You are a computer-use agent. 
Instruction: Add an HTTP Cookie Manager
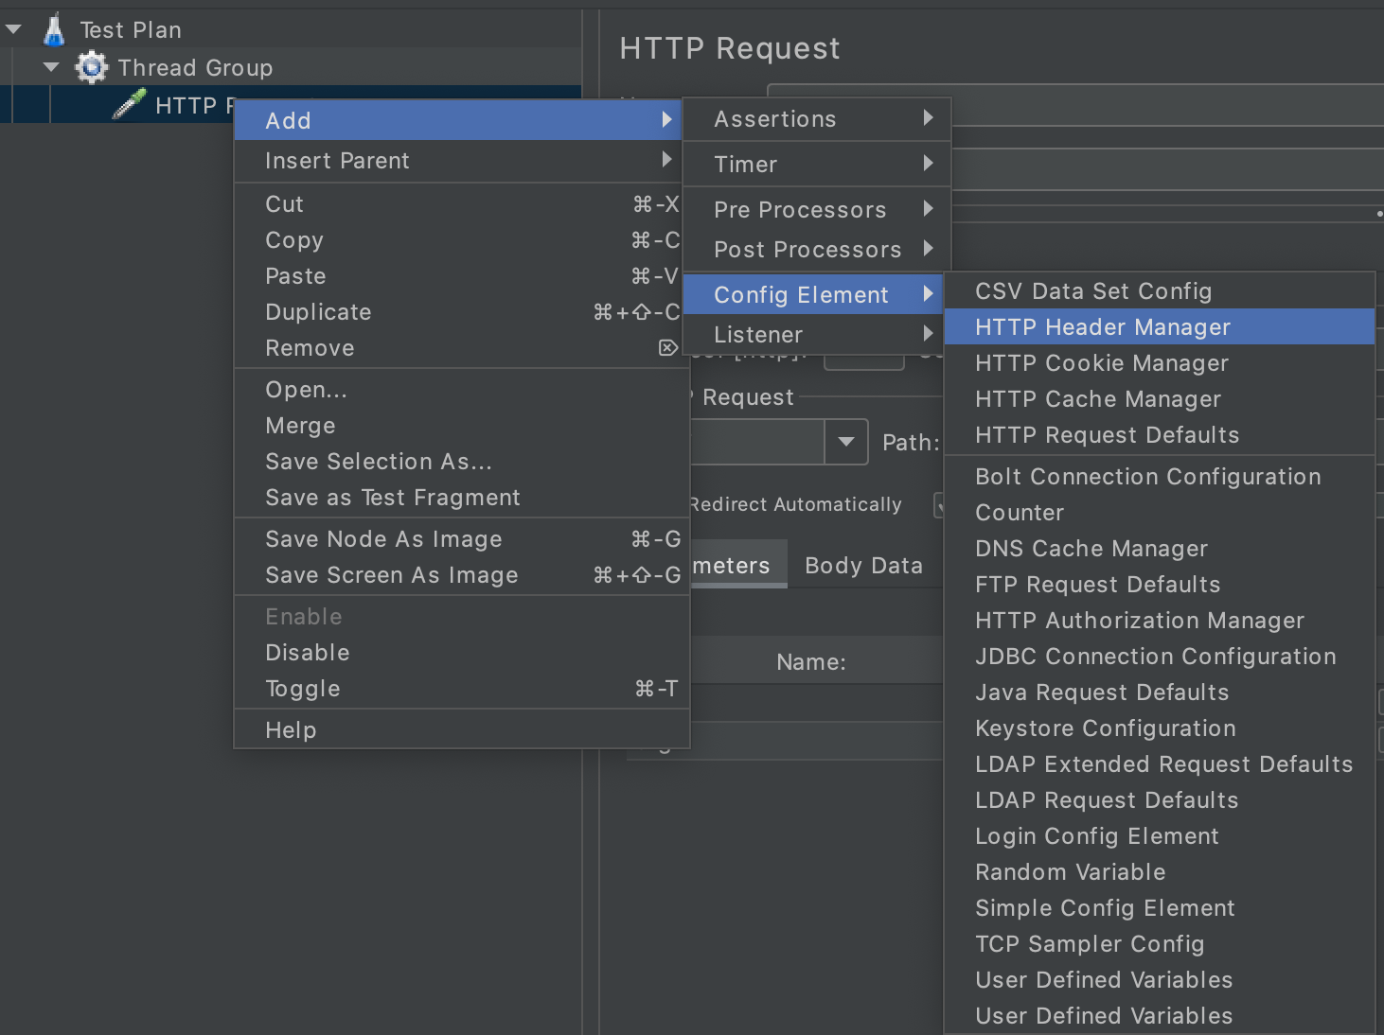pyautogui.click(x=1160, y=363)
